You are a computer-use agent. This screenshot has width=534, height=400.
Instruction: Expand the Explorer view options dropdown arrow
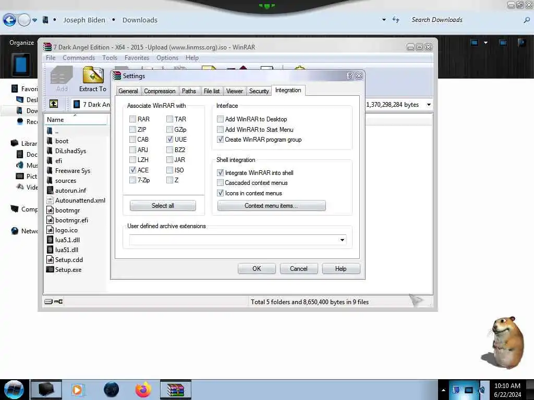pyautogui.click(x=486, y=43)
